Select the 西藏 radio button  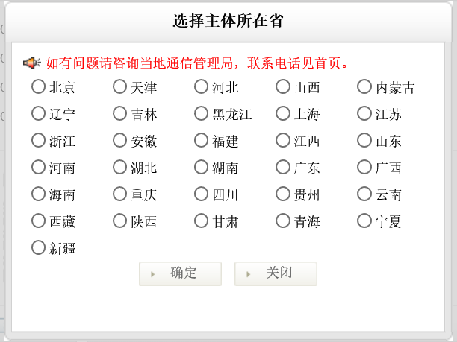point(38,221)
